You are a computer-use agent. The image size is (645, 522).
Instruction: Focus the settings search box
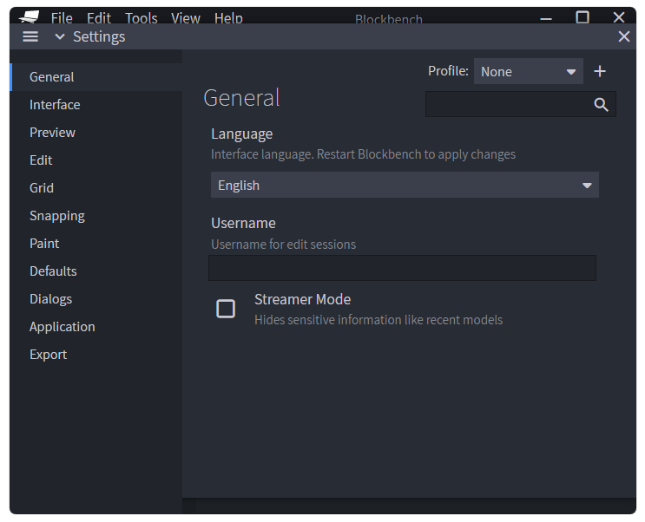508,105
